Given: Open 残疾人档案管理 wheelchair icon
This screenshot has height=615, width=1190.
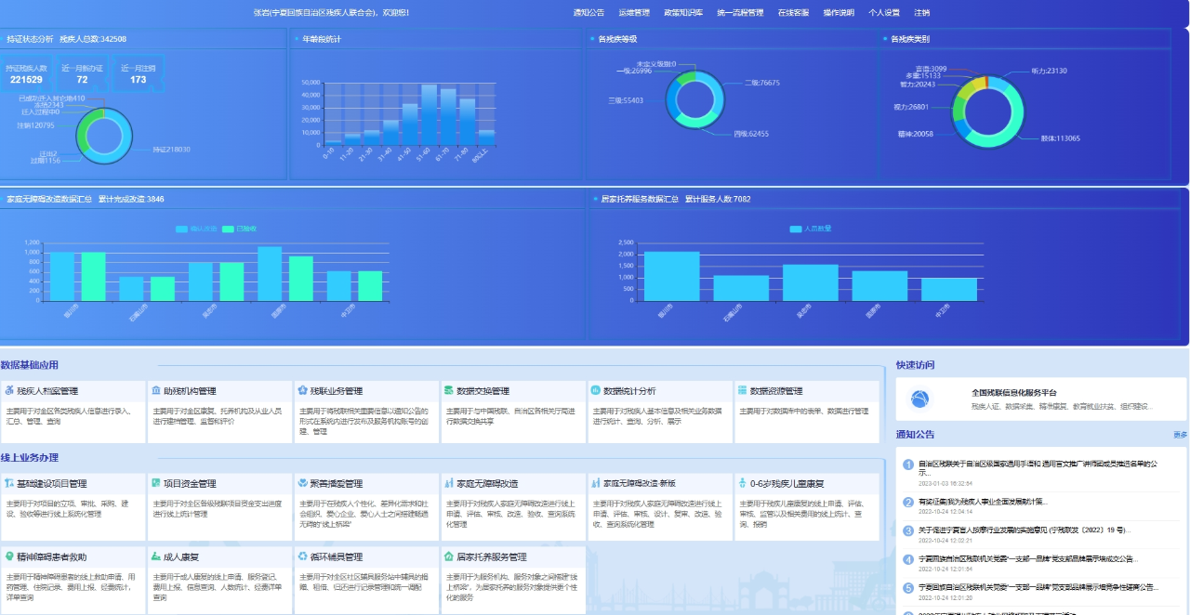Looking at the screenshot, I should (x=9, y=391).
